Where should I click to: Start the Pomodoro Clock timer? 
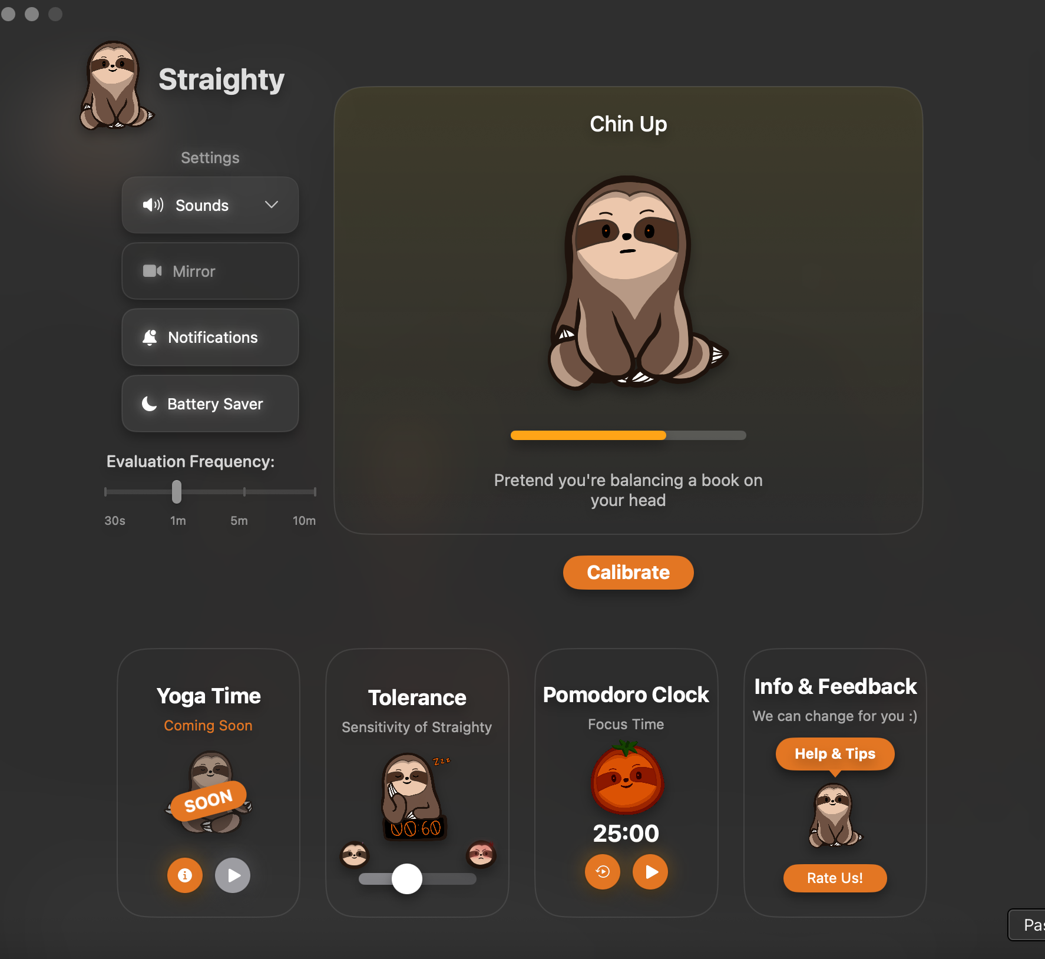[x=650, y=872]
